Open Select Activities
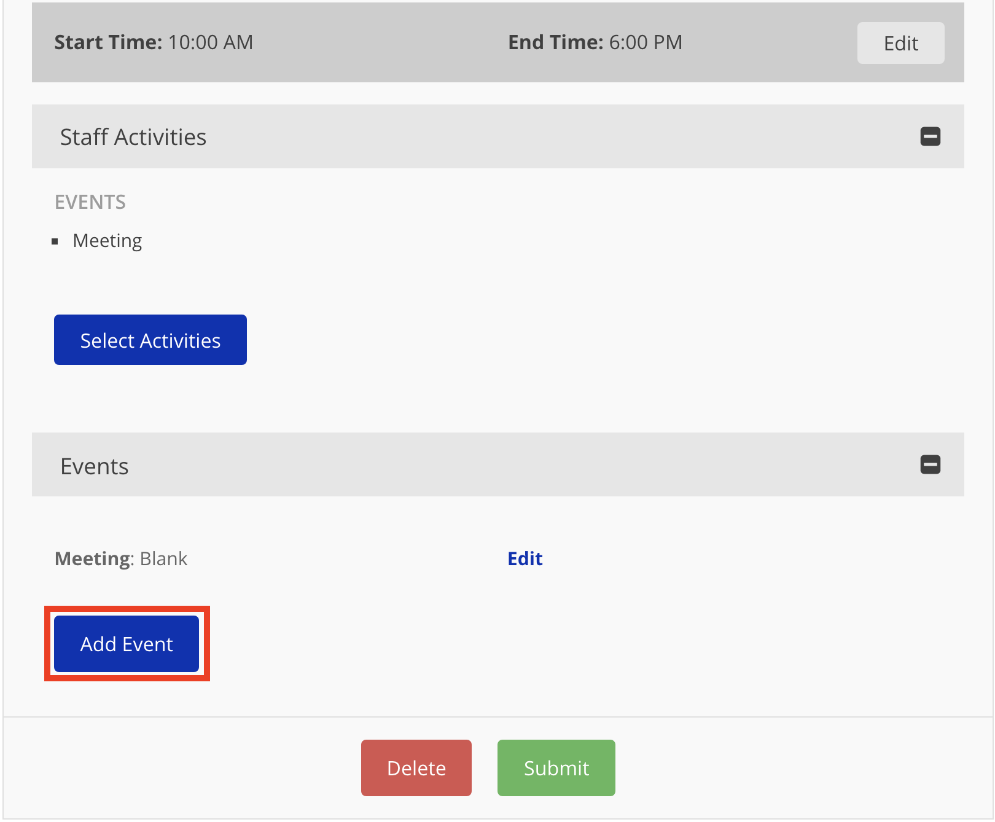Screen dimensions: 995x822 (x=150, y=340)
